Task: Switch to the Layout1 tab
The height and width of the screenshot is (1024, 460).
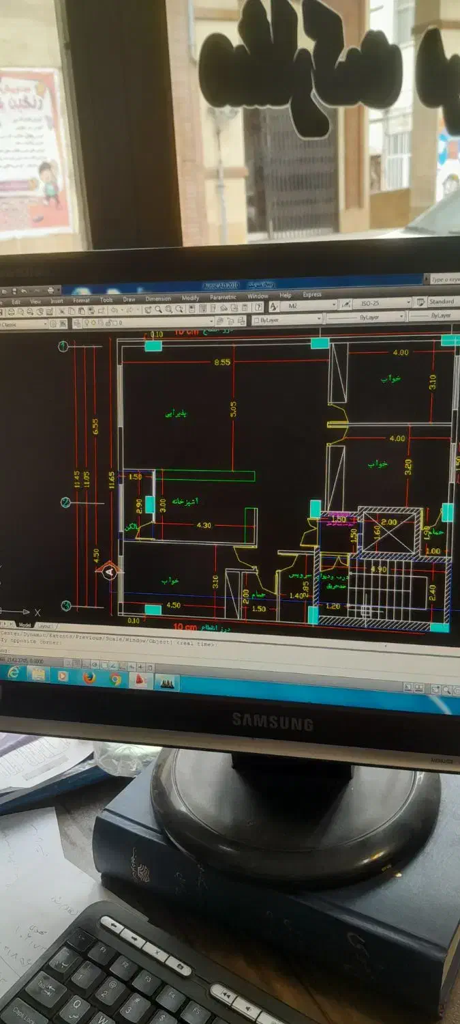Action: tap(45, 626)
